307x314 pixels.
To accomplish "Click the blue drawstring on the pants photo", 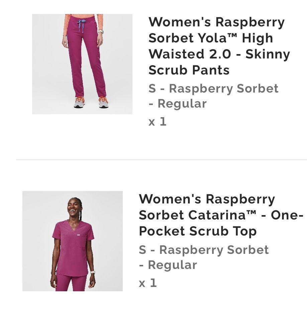I will (x=80, y=25).
